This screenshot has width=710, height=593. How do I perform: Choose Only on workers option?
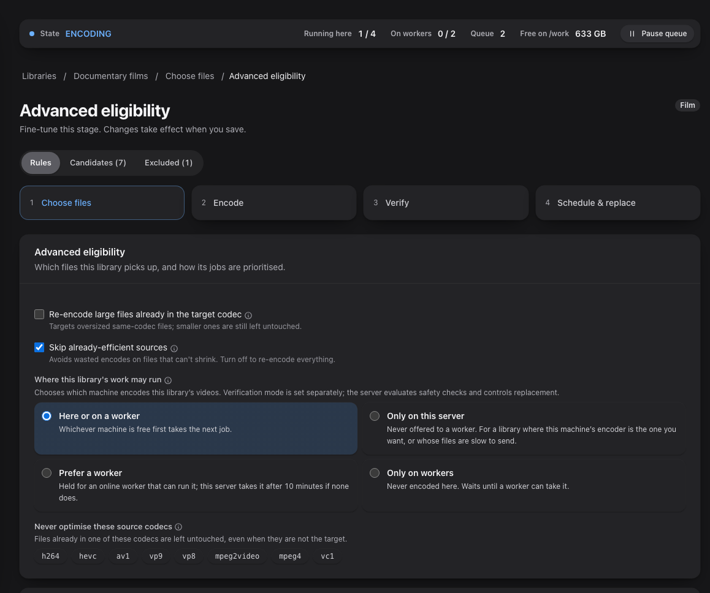524,485
